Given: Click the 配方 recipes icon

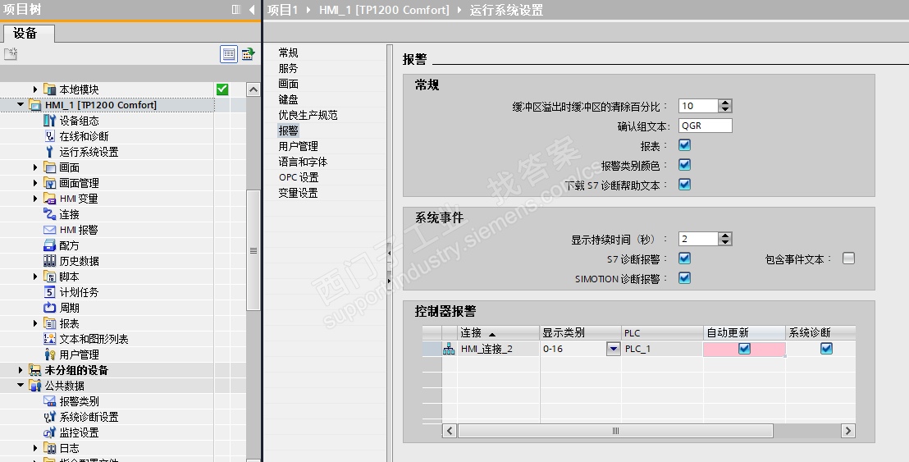Looking at the screenshot, I should click(x=50, y=246).
